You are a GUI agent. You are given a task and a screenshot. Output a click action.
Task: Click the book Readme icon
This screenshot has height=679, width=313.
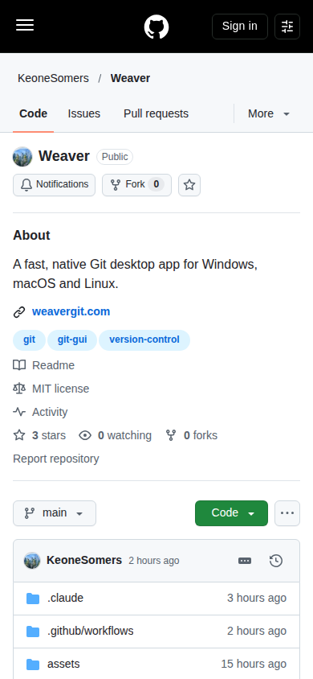click(19, 365)
